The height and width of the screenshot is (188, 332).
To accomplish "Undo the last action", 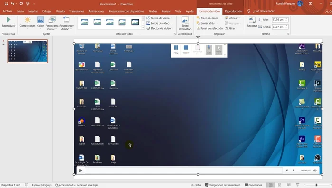I will click(x=13, y=4).
